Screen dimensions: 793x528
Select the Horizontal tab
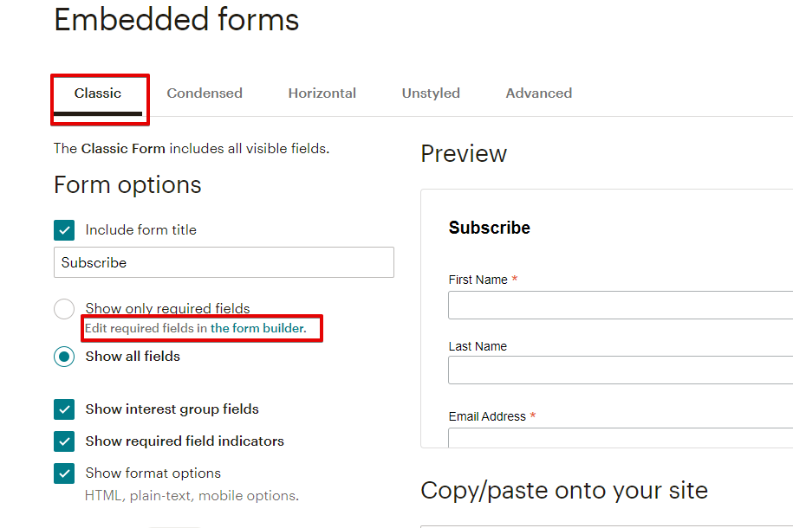(322, 93)
